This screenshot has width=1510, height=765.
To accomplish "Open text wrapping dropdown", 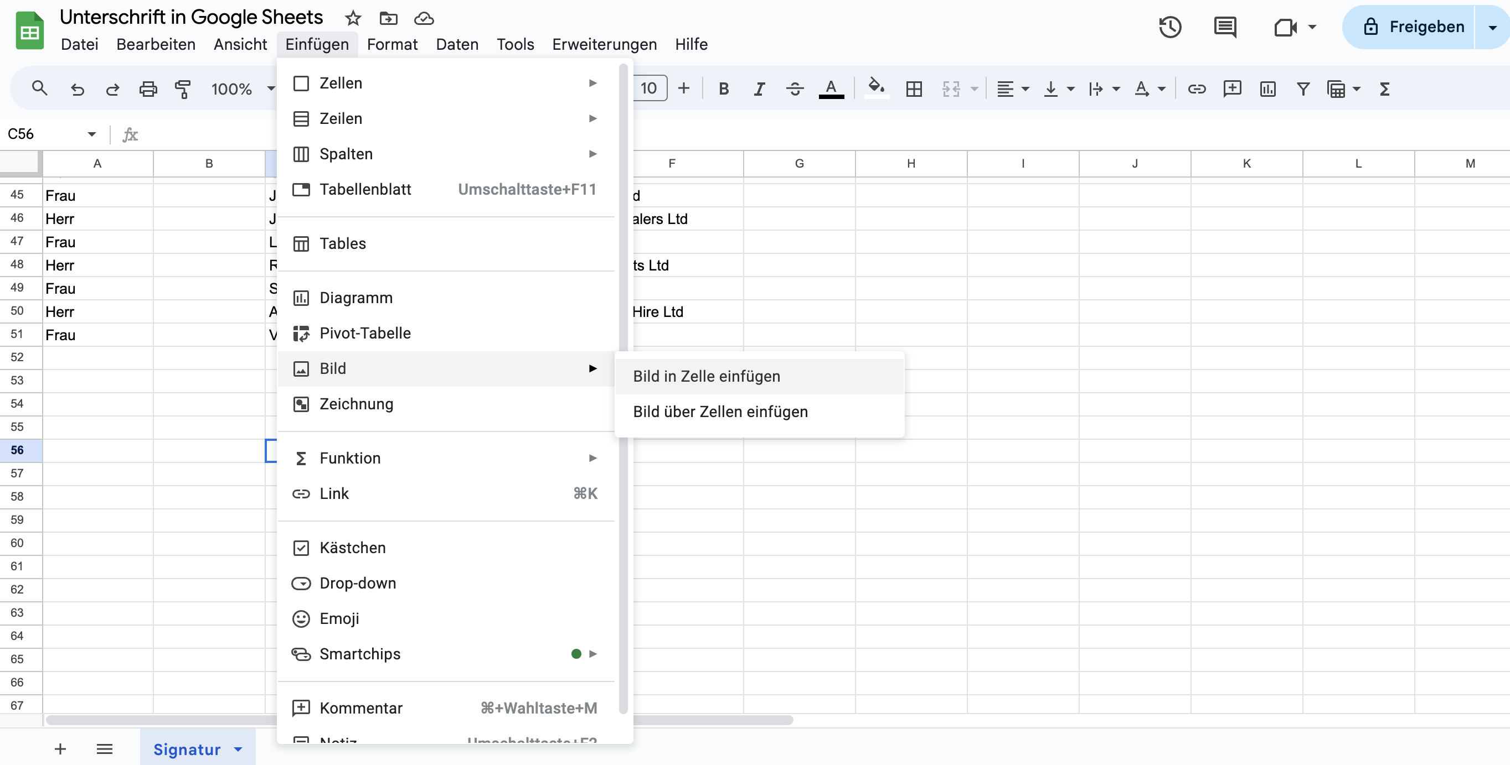I will click(1104, 89).
